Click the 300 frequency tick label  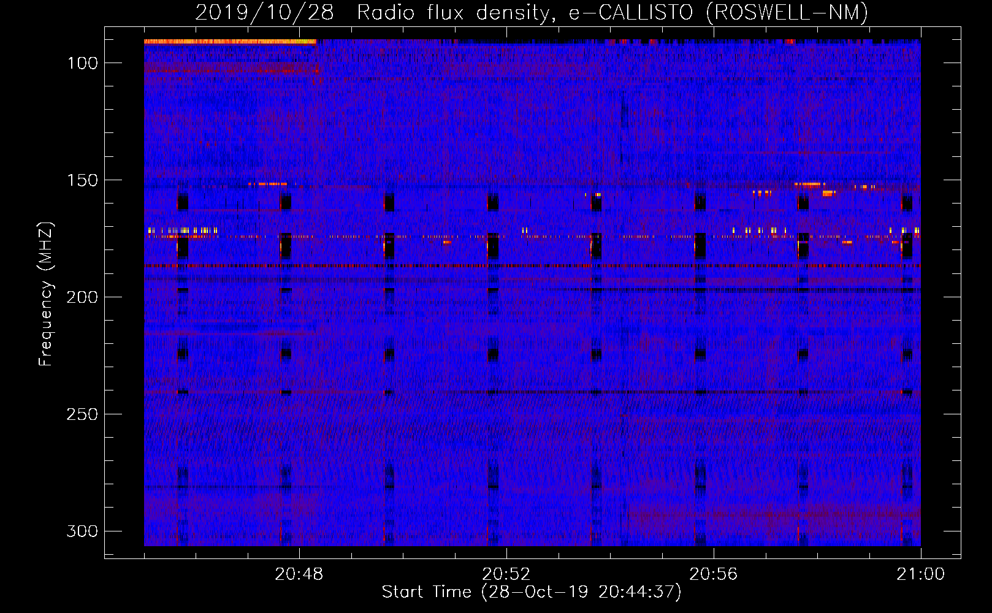pyautogui.click(x=82, y=531)
